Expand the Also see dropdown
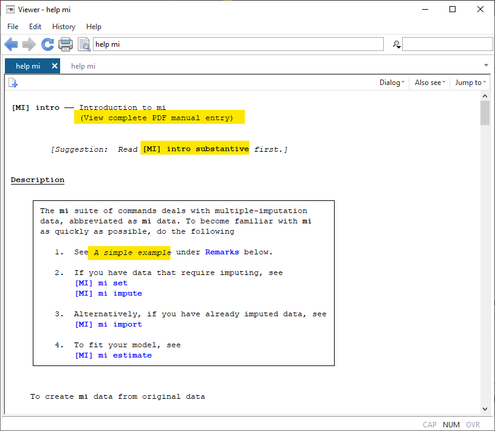This screenshot has width=495, height=431. [x=429, y=83]
